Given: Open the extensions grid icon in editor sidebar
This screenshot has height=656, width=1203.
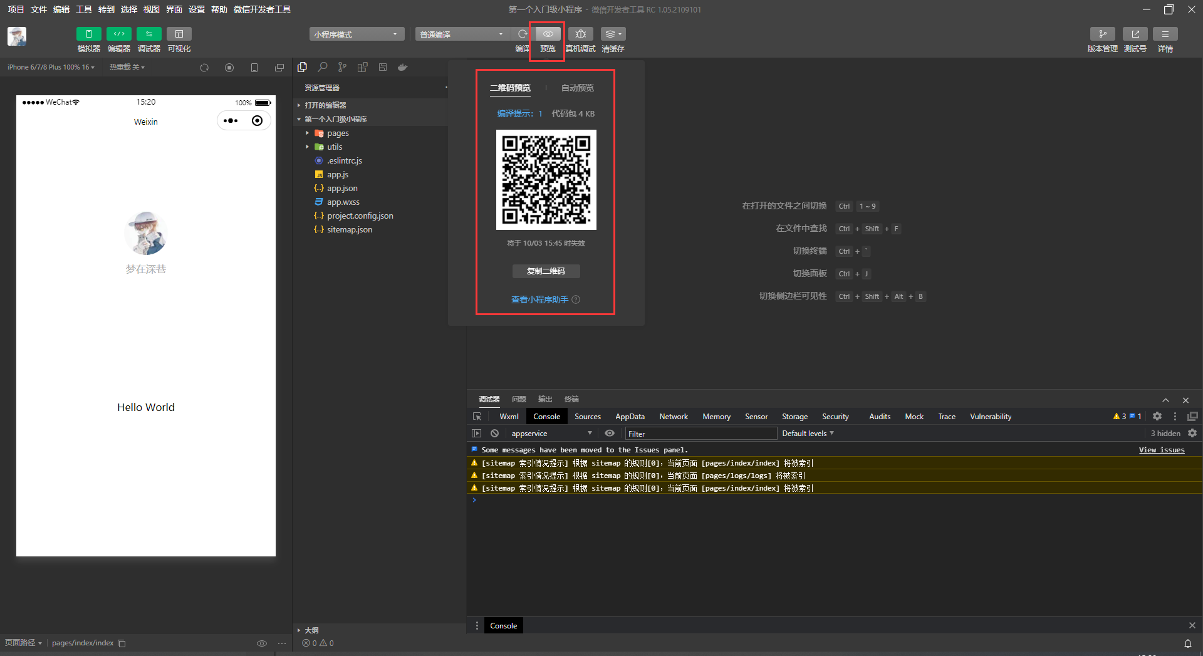Looking at the screenshot, I should [362, 67].
